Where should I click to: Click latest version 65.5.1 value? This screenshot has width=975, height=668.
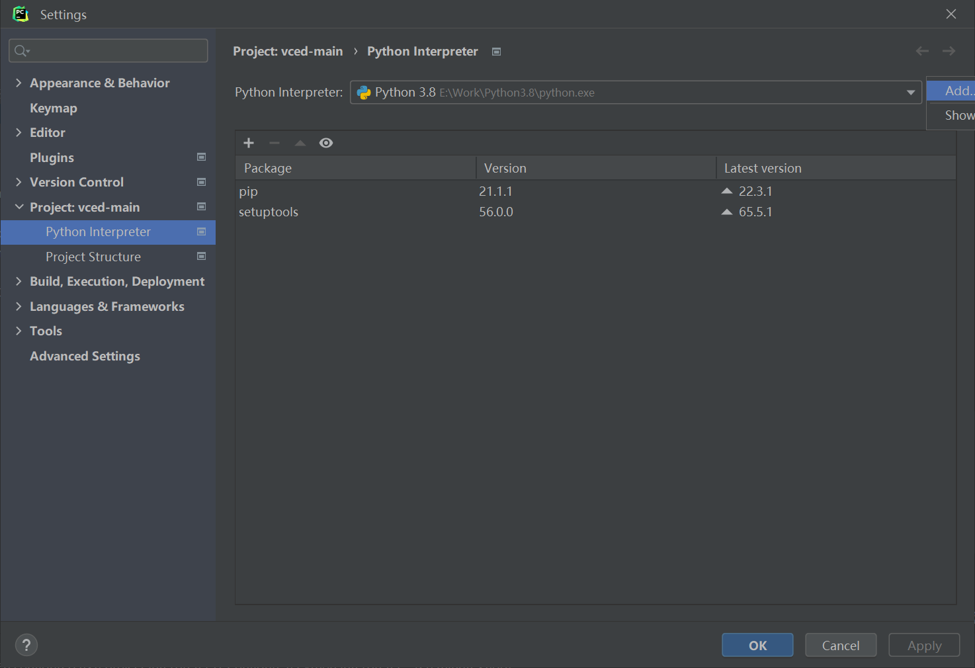coord(755,212)
